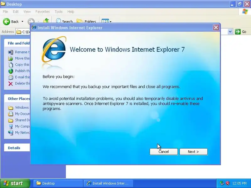
Task: Click the Safely Remove Hardware tray icon
Action: click(x=222, y=183)
